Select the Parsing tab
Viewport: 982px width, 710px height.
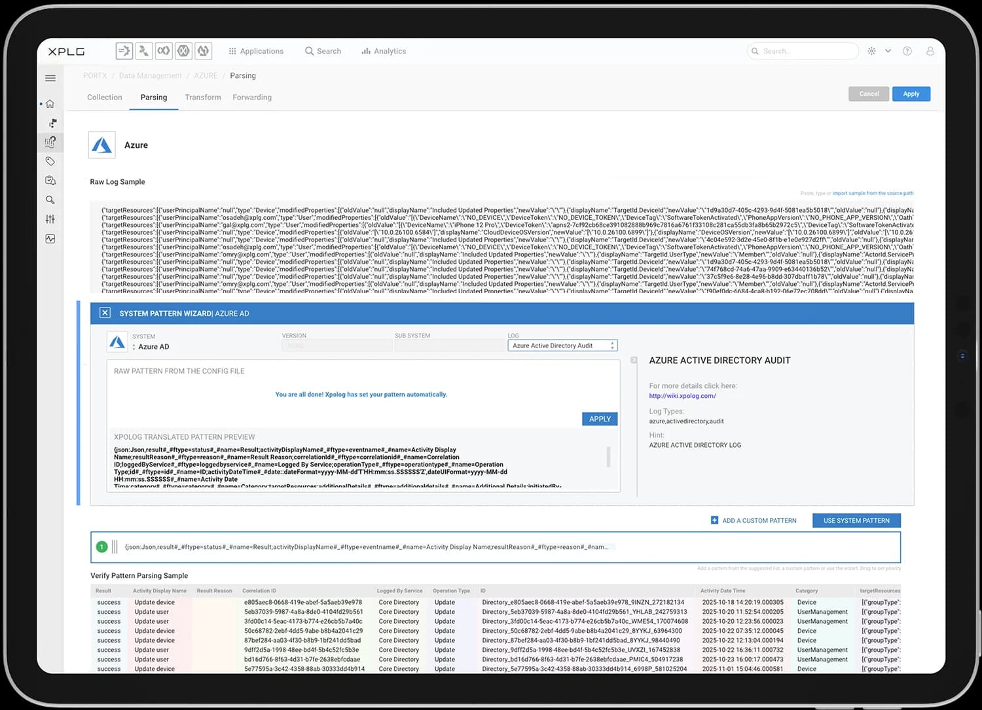[154, 98]
